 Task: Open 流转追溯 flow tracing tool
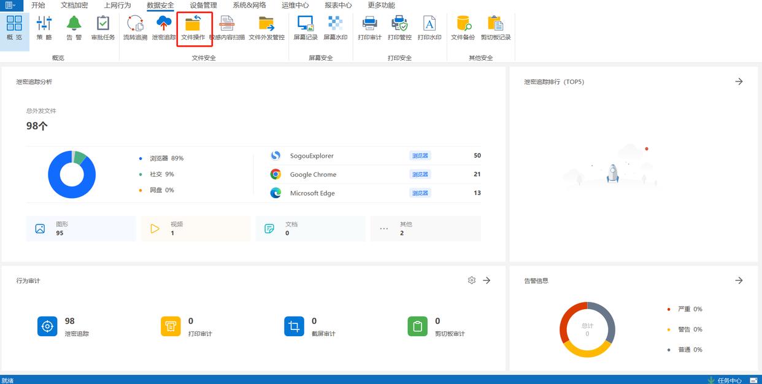pos(135,28)
